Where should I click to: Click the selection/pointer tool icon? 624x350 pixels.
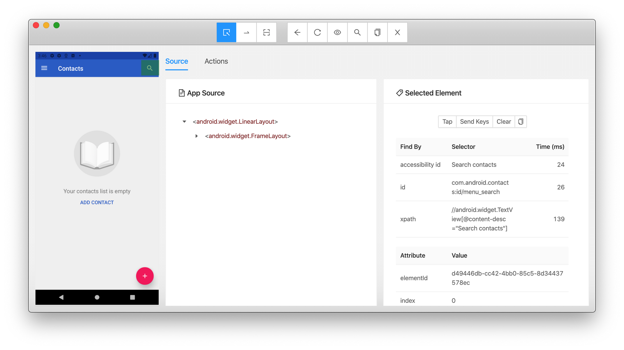pos(226,32)
